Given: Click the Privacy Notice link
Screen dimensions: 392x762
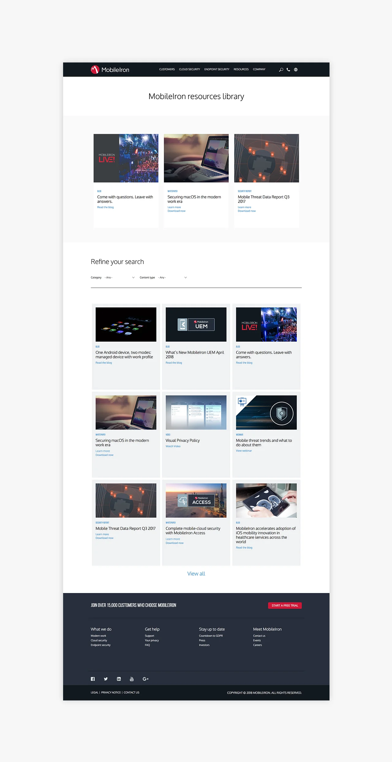Looking at the screenshot, I should tap(111, 693).
